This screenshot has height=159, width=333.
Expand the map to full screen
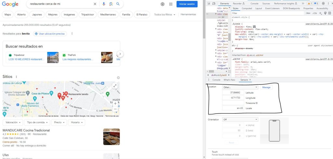pos(115,86)
